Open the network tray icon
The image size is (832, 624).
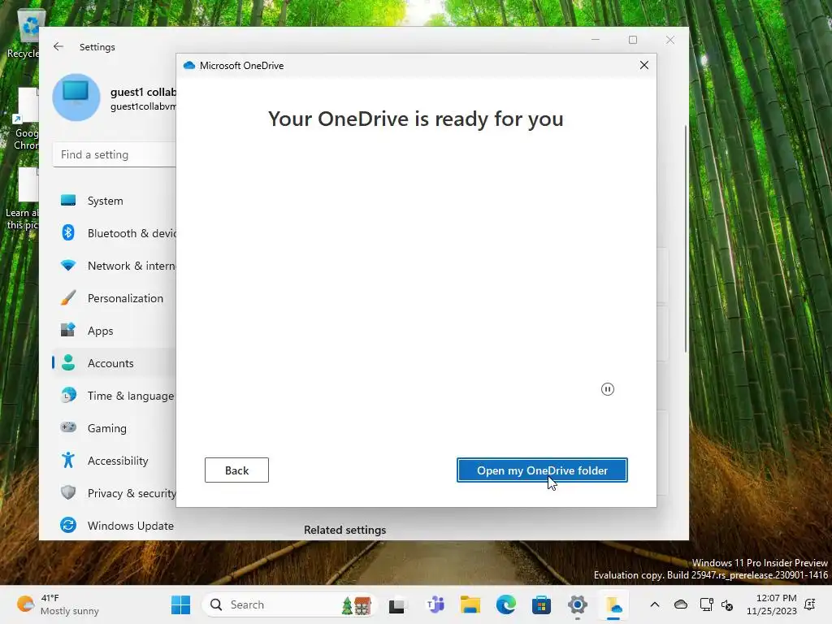click(x=707, y=604)
